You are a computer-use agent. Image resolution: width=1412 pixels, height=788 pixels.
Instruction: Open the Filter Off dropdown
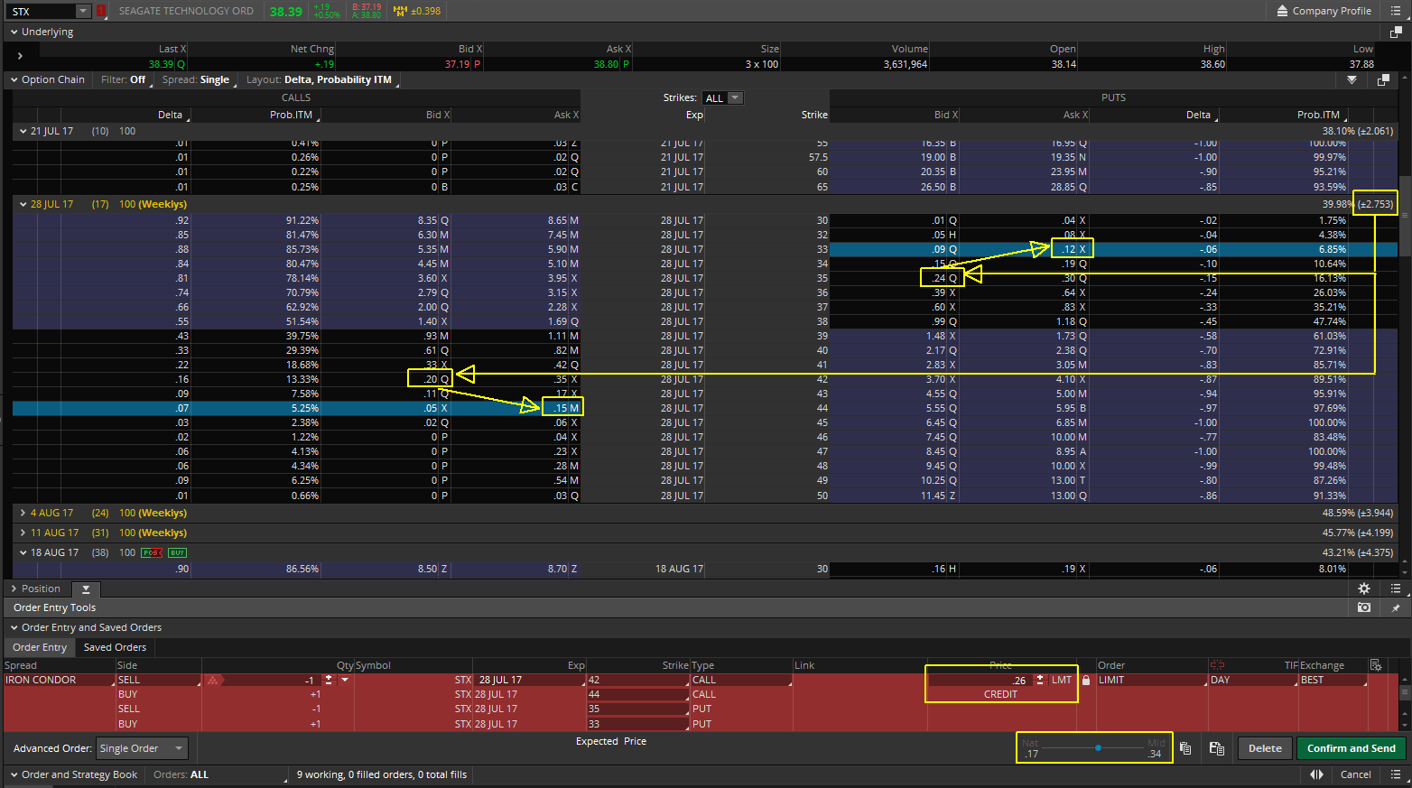pos(125,79)
